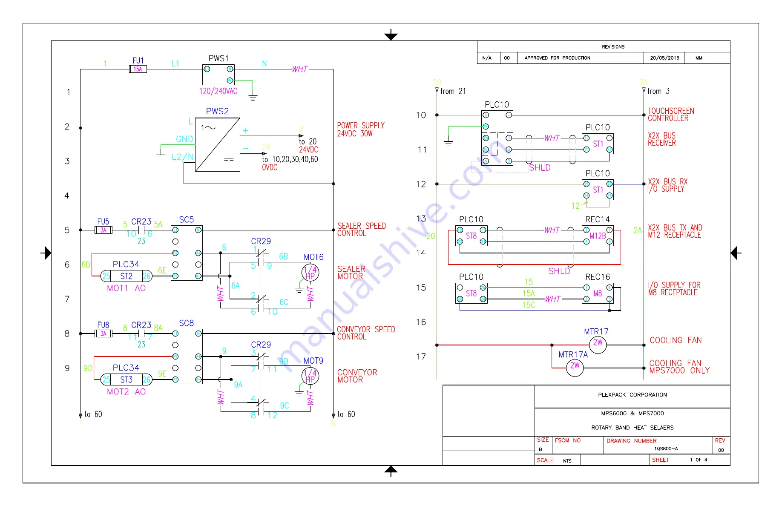Select the PWS1 power supply block
This screenshot has width=782, height=506.
tap(218, 75)
